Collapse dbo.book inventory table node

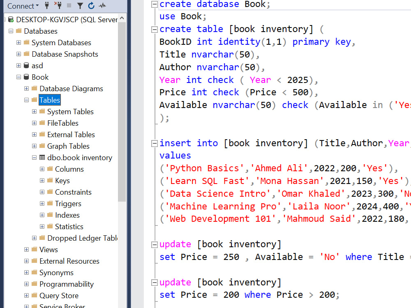(35, 158)
